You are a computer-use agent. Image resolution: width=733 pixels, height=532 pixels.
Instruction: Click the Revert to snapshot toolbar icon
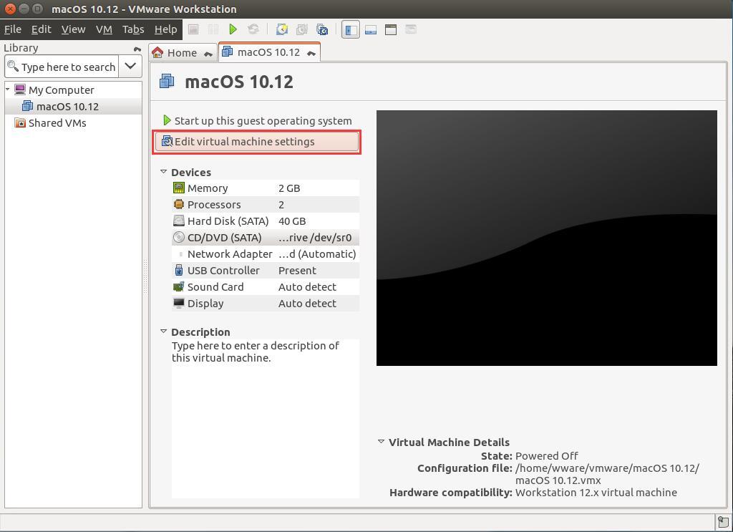[302, 29]
